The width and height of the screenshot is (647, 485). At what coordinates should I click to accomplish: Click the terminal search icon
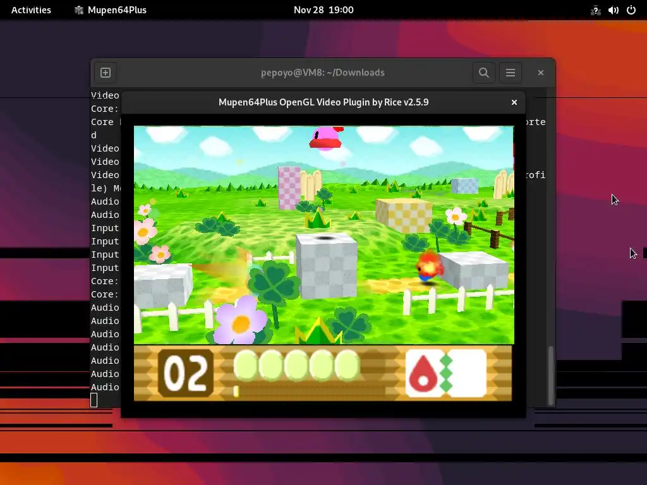483,73
